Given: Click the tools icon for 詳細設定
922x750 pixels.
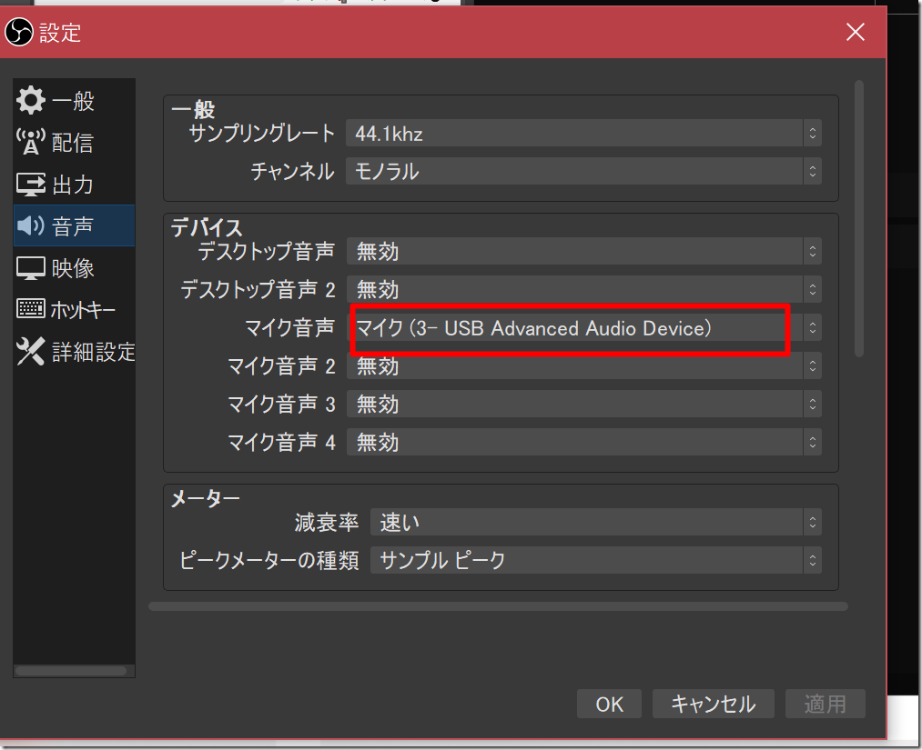Looking at the screenshot, I should [x=31, y=351].
